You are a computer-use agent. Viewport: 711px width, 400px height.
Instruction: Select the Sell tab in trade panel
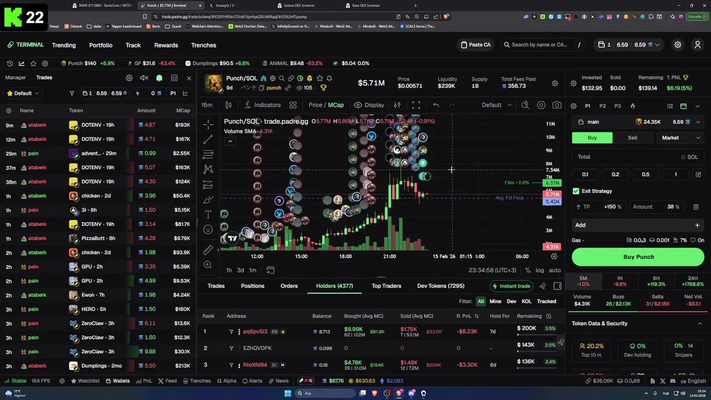[x=633, y=138]
